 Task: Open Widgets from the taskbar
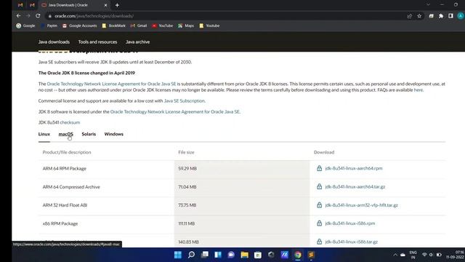coord(218,255)
